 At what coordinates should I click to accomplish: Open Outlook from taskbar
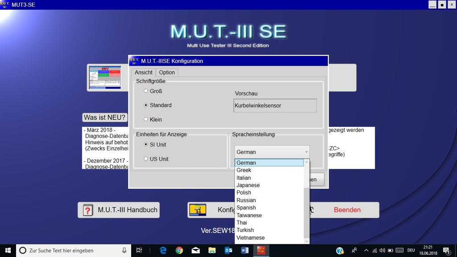228,250
